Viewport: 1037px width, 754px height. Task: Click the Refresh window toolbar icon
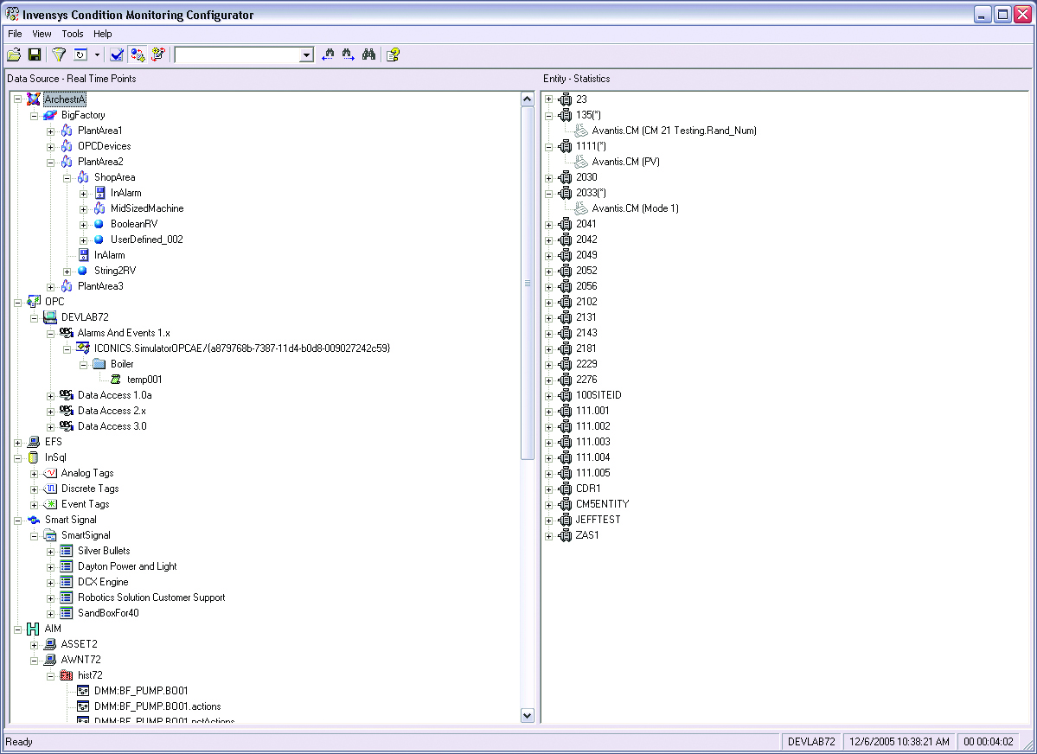point(80,54)
